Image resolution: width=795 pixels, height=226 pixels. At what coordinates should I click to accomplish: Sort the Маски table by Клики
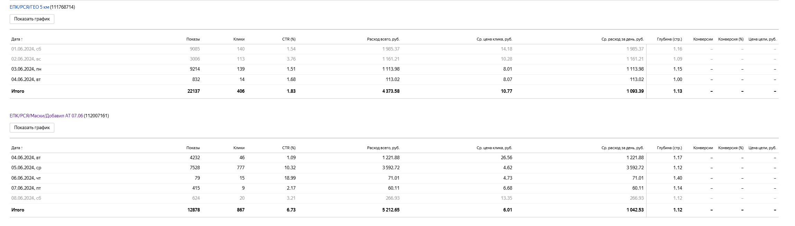coord(239,148)
